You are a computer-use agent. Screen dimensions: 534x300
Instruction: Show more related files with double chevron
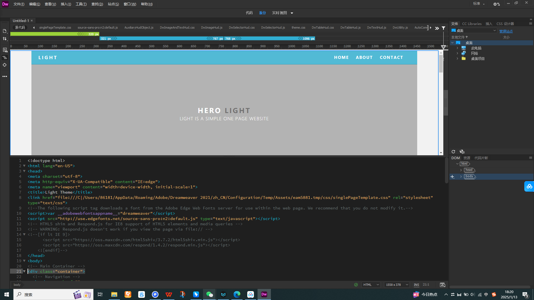click(x=437, y=28)
